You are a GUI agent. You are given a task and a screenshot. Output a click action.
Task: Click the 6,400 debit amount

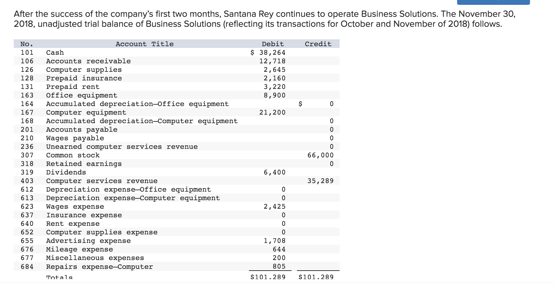[274, 172]
